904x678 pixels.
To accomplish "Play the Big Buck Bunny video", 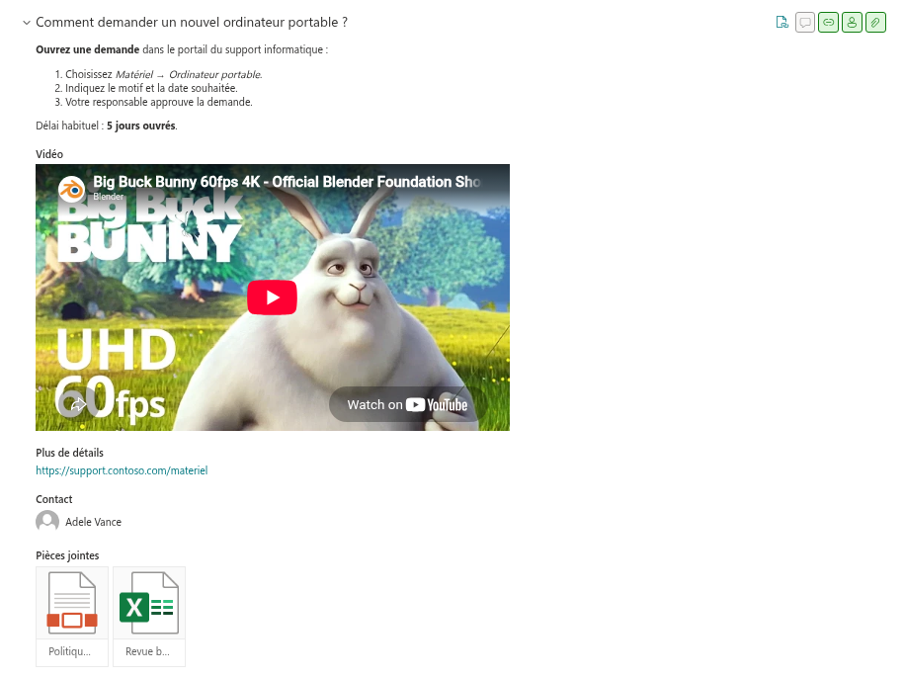I will pos(272,297).
